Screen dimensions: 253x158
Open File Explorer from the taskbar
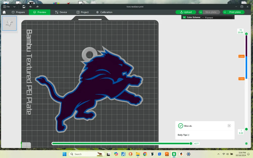tap(138, 154)
